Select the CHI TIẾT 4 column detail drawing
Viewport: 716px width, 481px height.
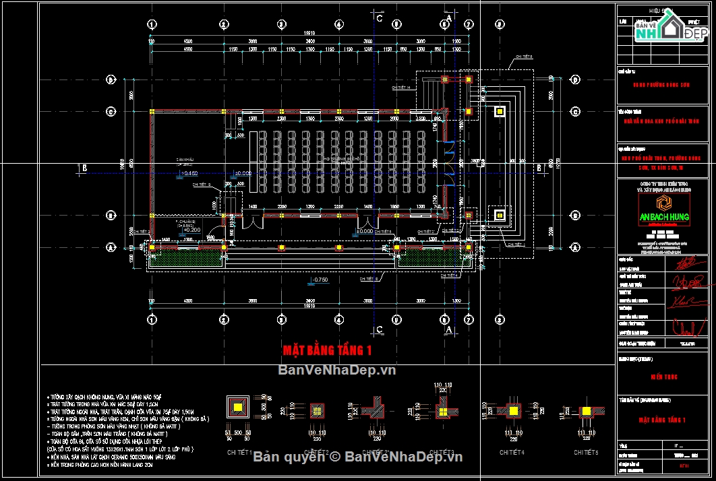512,410
